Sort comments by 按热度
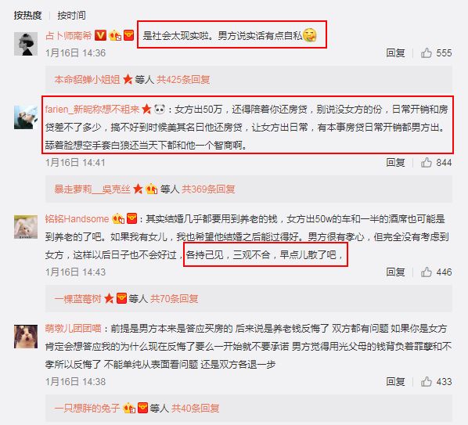Screen dimensions: 468x425 point(27,15)
